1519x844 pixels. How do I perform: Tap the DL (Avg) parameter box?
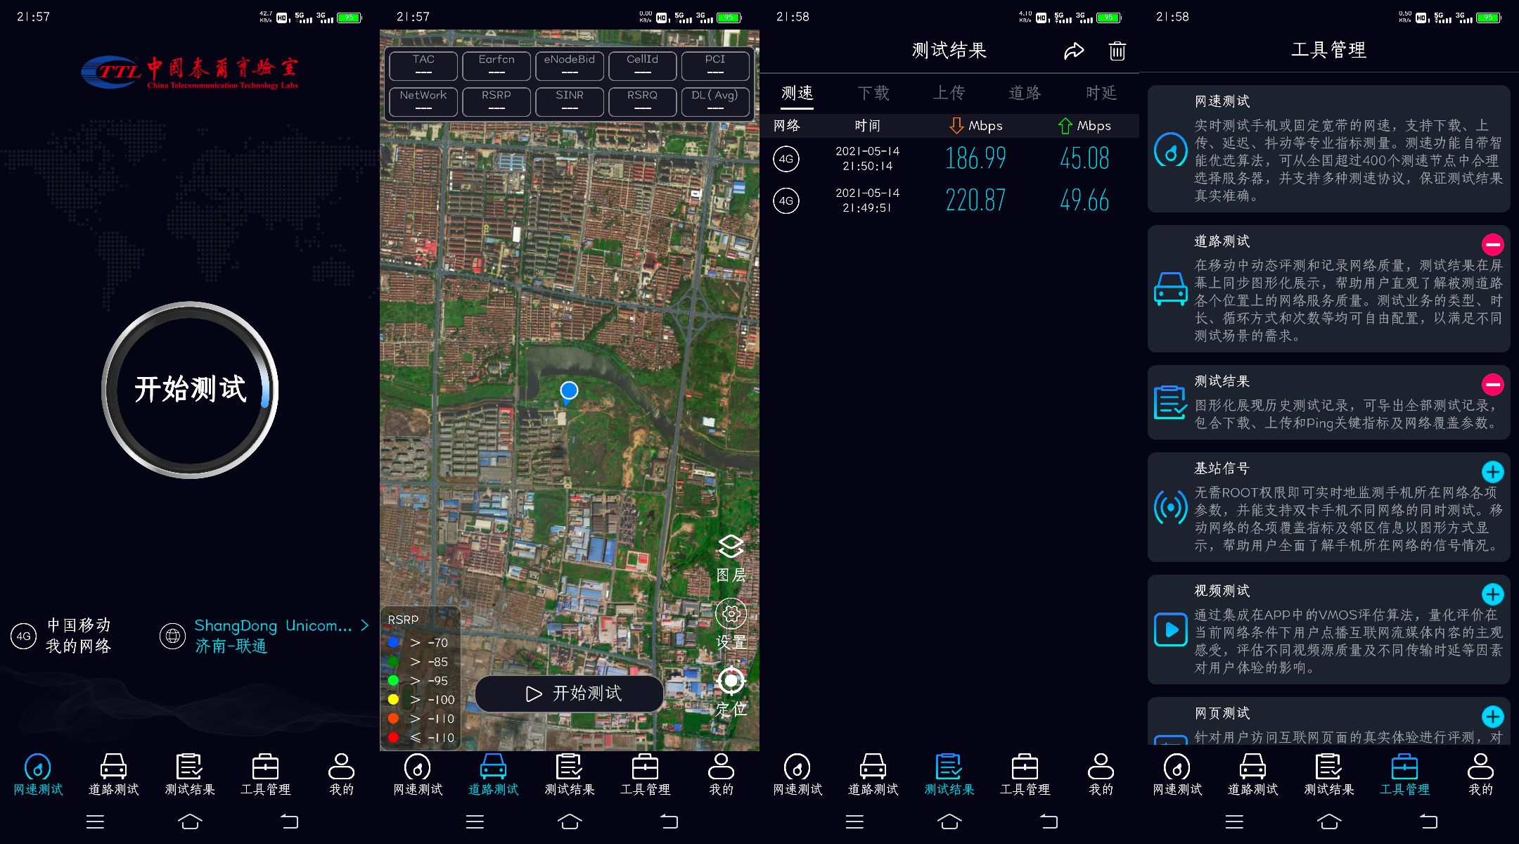point(716,101)
